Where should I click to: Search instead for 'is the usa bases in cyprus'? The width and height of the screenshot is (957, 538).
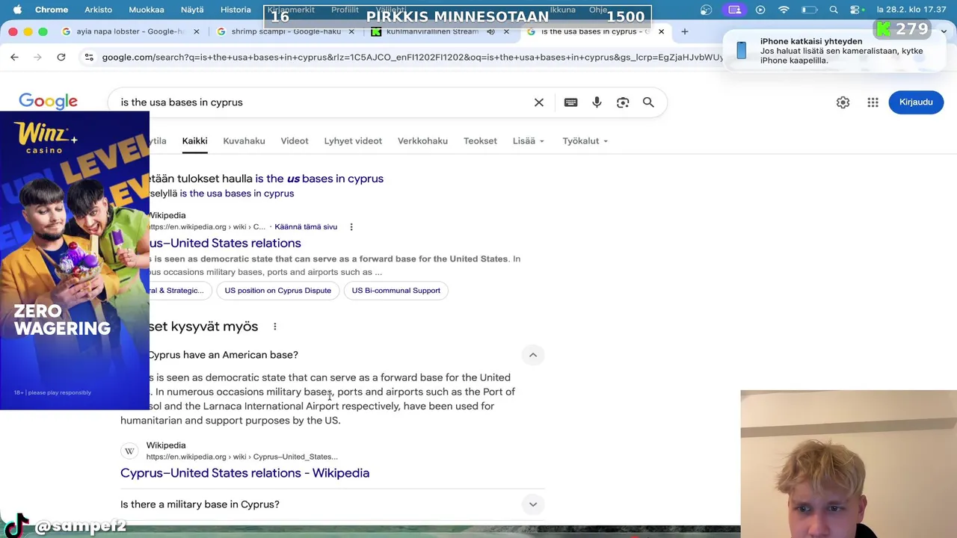pyautogui.click(x=236, y=194)
